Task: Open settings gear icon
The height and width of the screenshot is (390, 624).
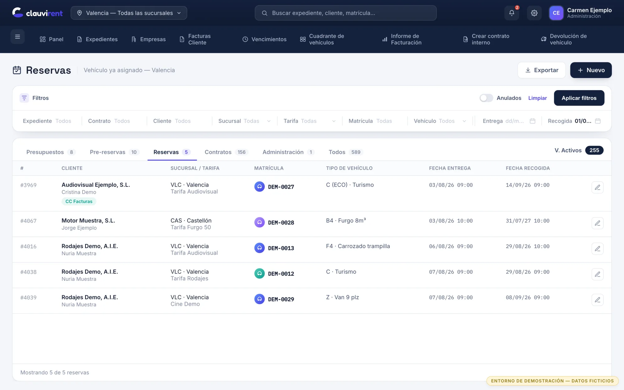Action: coord(534,13)
